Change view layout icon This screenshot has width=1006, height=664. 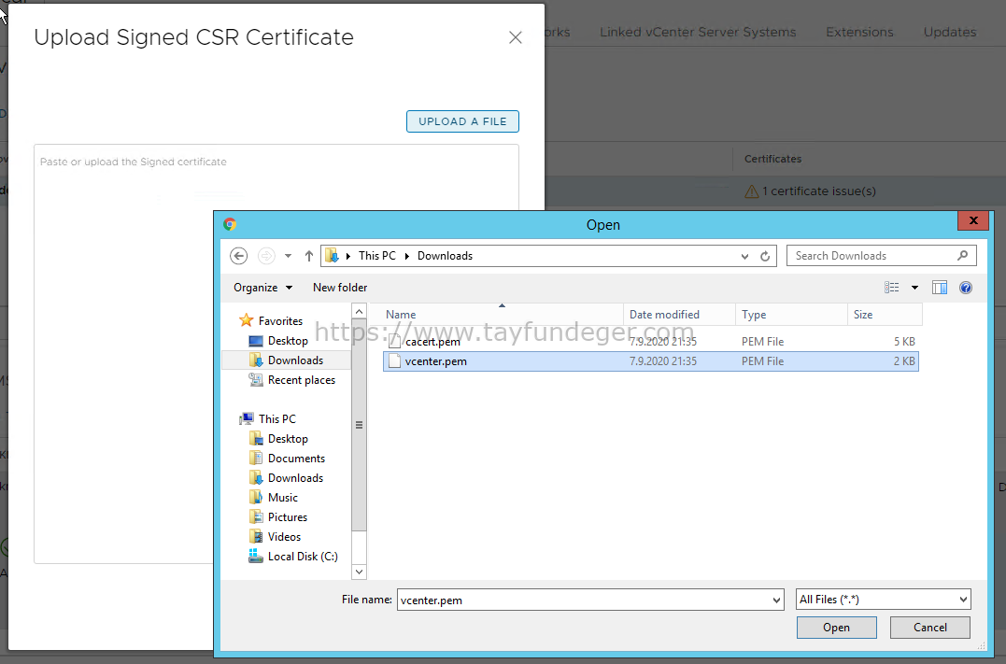892,288
